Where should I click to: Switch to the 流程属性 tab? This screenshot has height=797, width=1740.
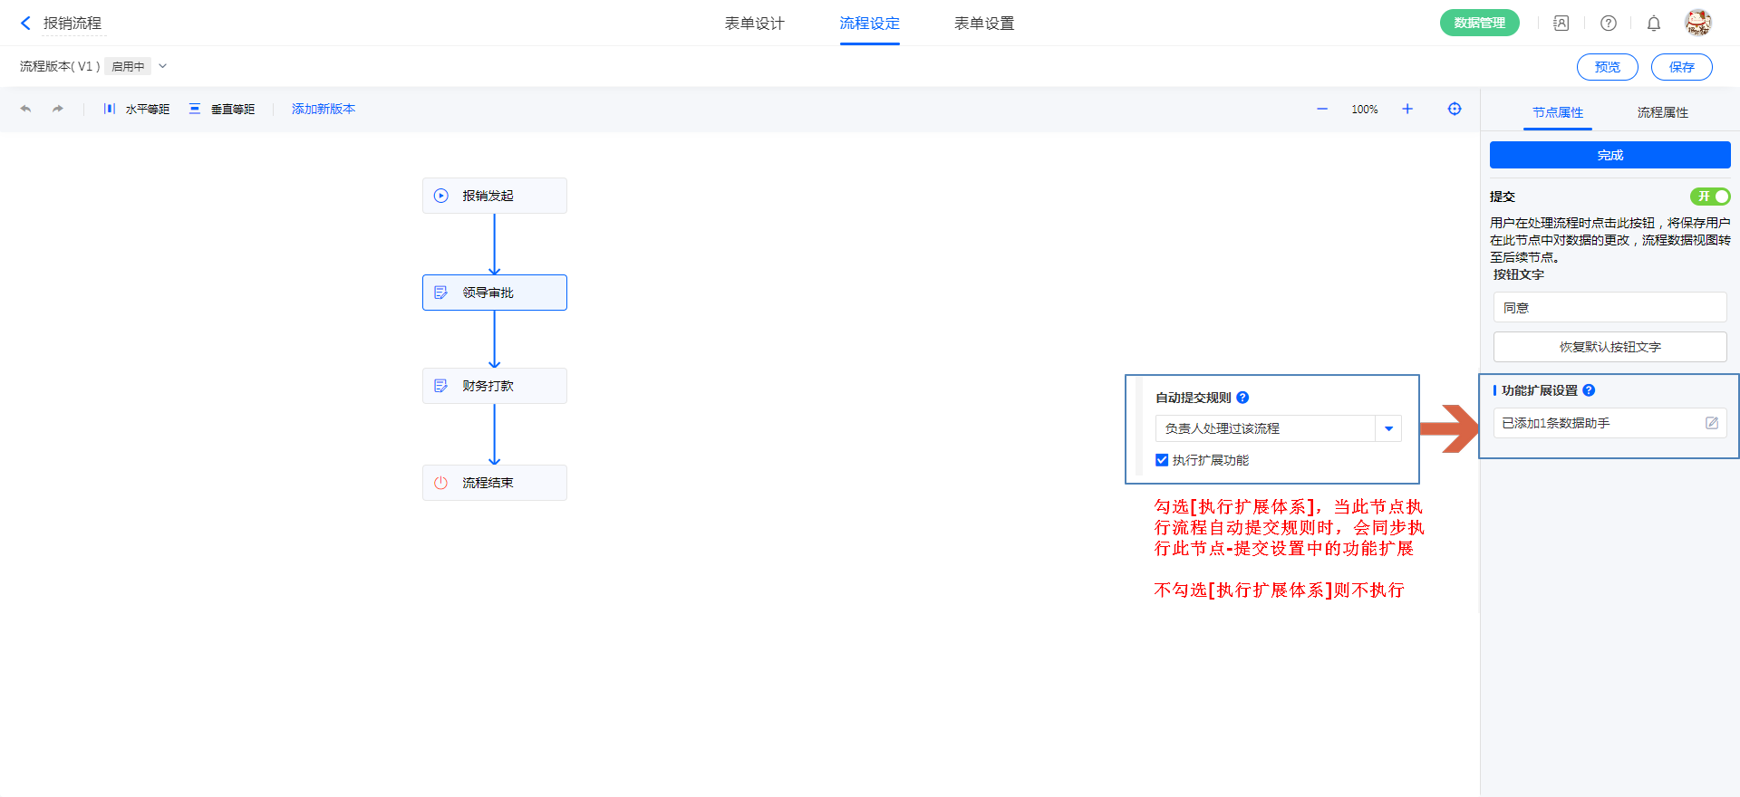[x=1662, y=112]
